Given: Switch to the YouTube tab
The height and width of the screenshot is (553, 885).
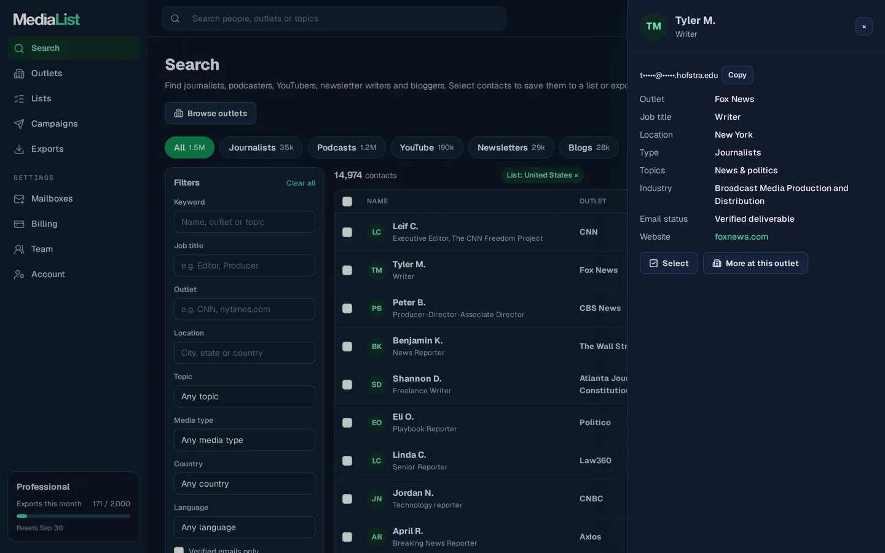Looking at the screenshot, I should coord(427,147).
